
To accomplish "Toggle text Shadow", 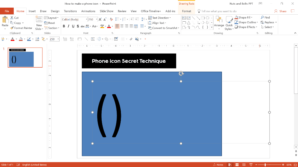I will point(78,26).
